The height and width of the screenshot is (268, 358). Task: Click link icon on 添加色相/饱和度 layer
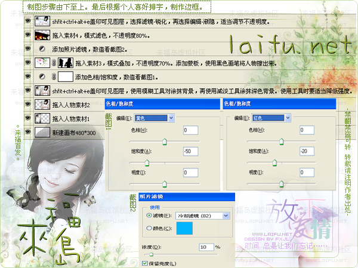[x=54, y=76]
